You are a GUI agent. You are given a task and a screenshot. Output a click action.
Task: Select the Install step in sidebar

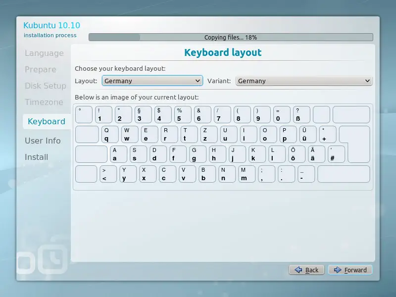(36, 157)
